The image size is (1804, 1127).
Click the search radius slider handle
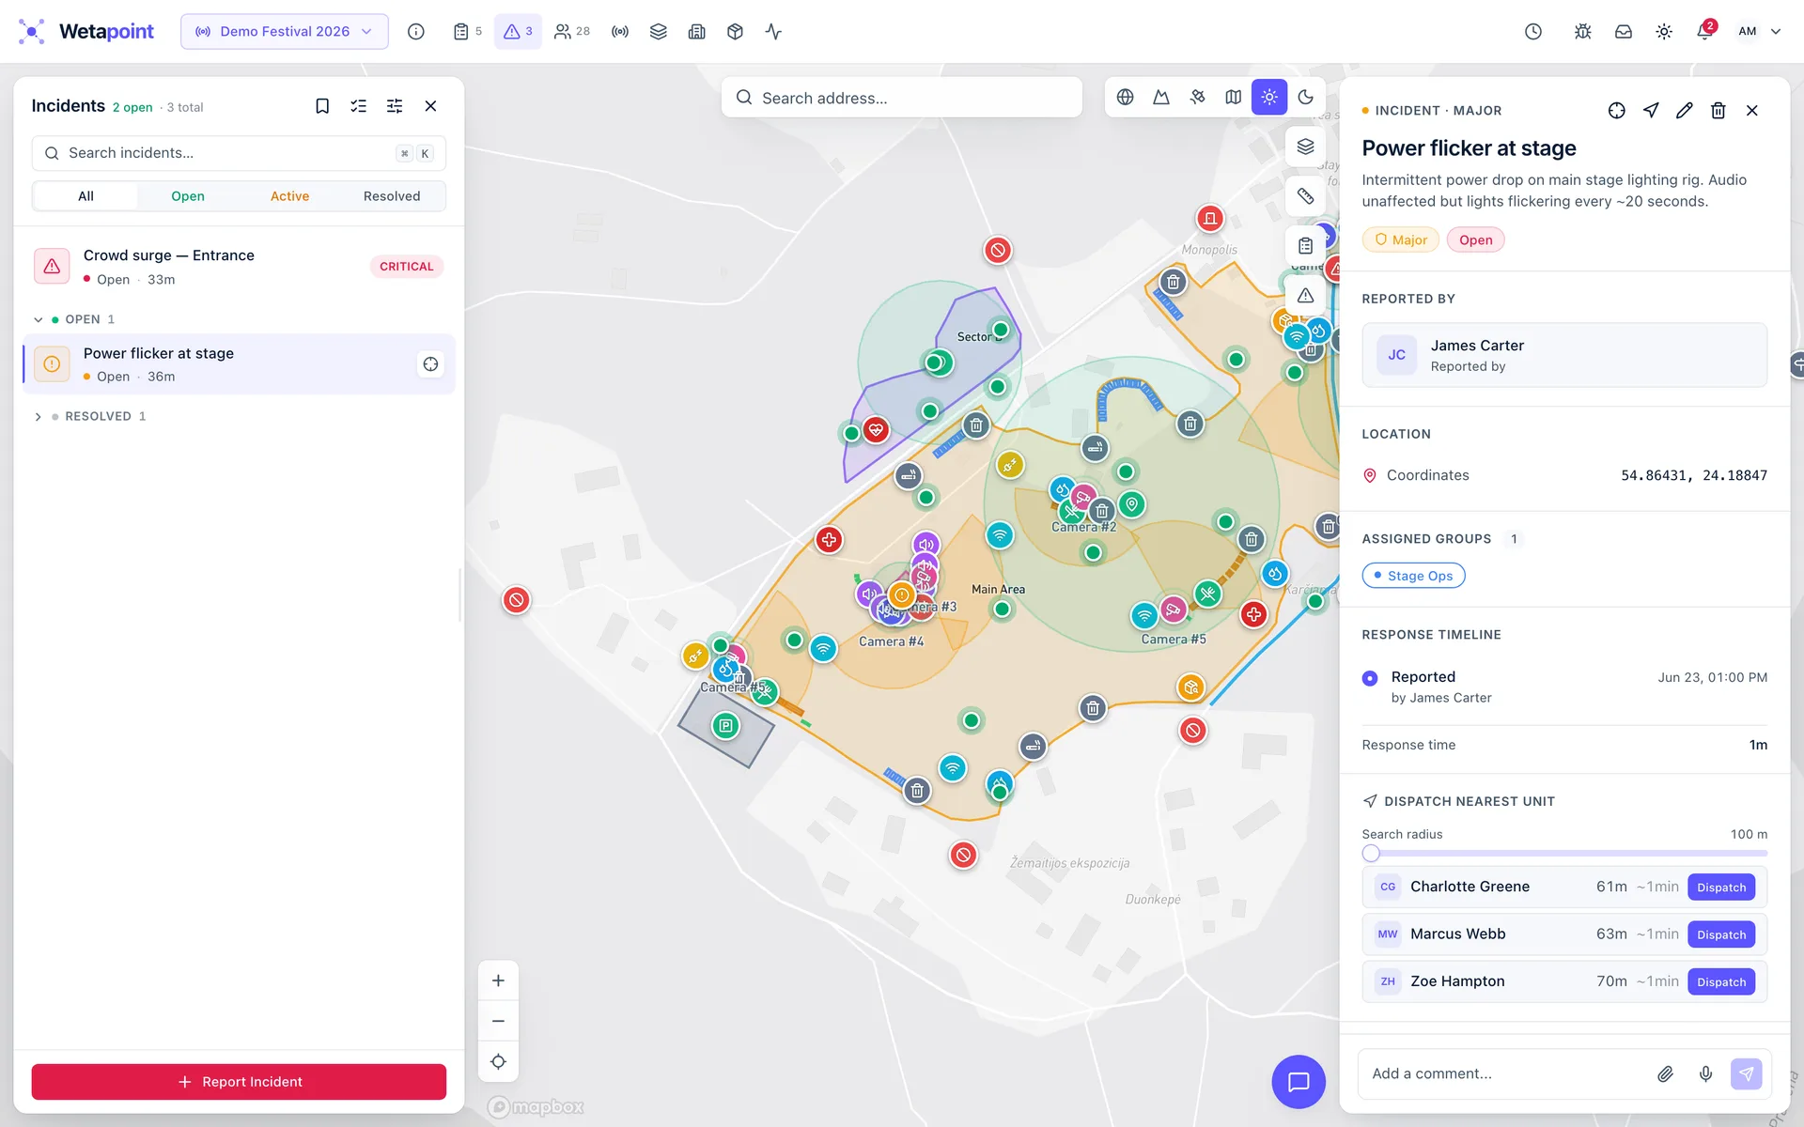(x=1371, y=854)
